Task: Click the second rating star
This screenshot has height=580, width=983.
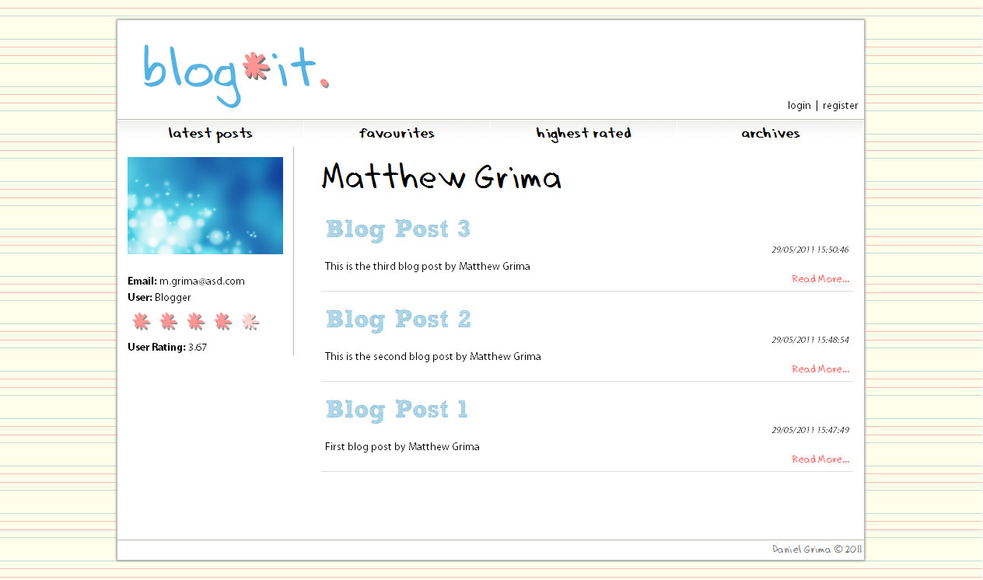Action: tap(168, 321)
